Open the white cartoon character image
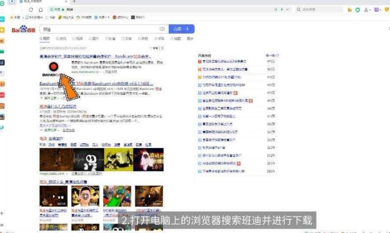Viewport: 390px width, 233px height. (89, 159)
